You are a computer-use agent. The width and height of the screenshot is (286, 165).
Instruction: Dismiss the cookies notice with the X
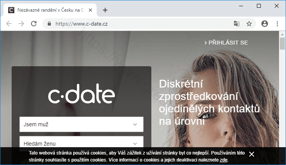point(251,154)
